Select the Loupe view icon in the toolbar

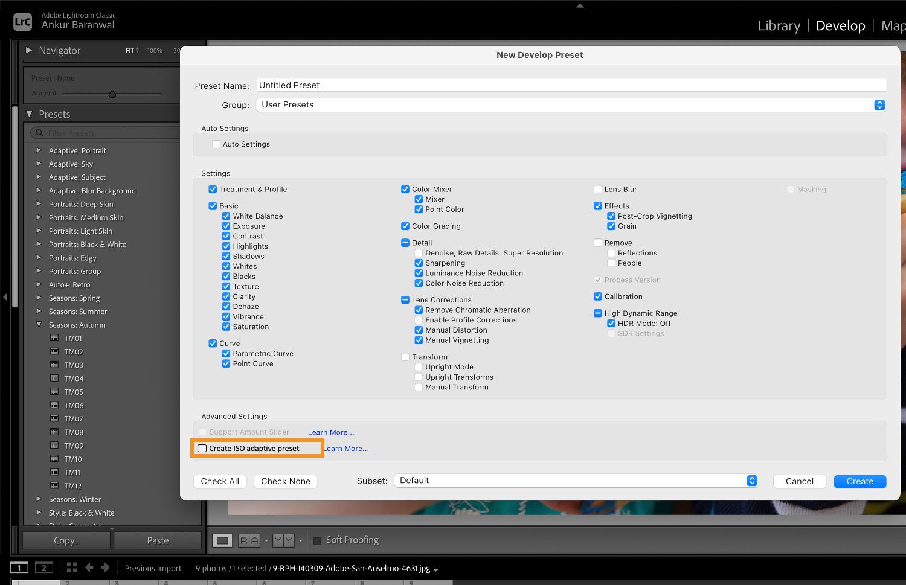(222, 540)
